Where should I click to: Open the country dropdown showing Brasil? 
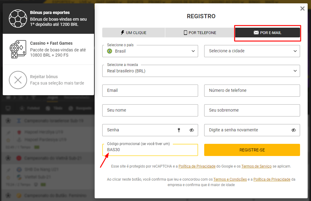pyautogui.click(x=150, y=51)
